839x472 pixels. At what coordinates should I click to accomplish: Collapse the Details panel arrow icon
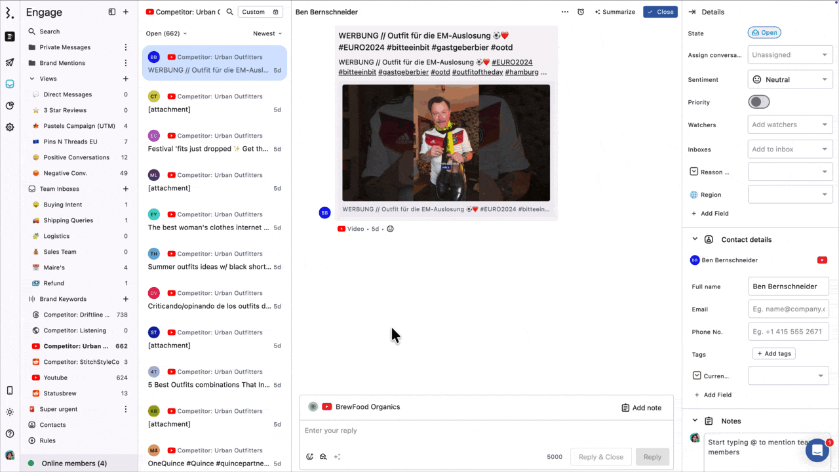tap(692, 12)
